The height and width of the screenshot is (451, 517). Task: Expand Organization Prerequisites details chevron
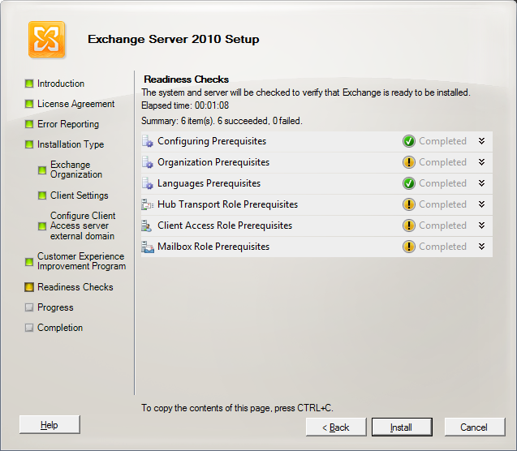[482, 162]
